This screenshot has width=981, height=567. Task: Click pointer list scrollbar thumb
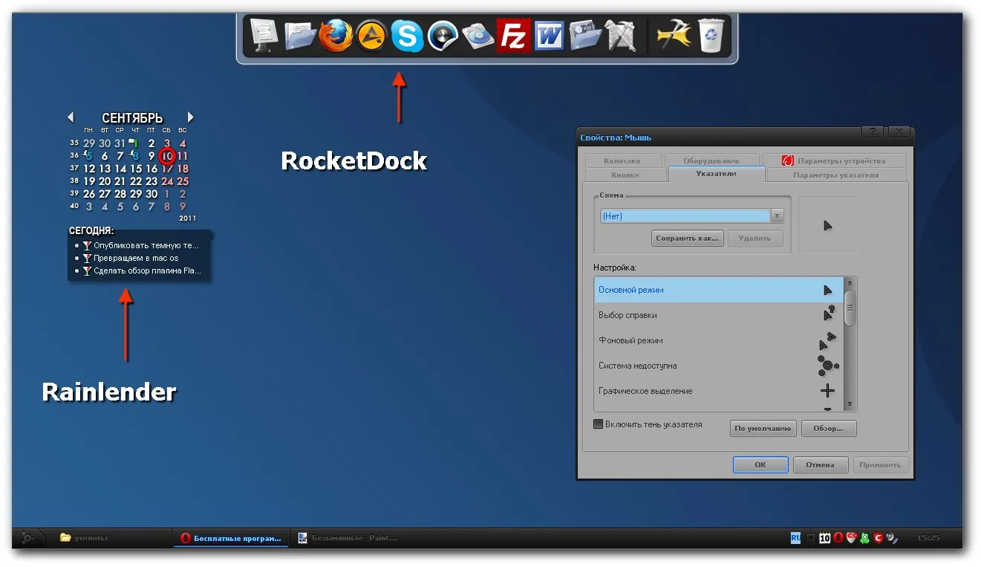pyautogui.click(x=850, y=307)
